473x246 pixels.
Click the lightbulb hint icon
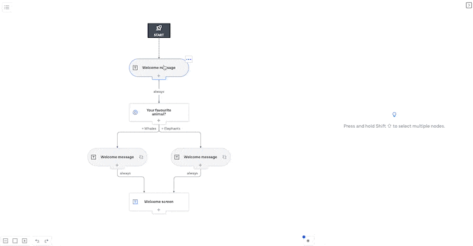pos(394,114)
